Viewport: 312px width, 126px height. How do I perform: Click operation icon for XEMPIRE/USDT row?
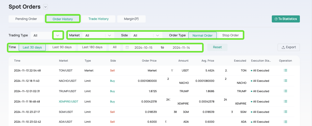point(285,102)
